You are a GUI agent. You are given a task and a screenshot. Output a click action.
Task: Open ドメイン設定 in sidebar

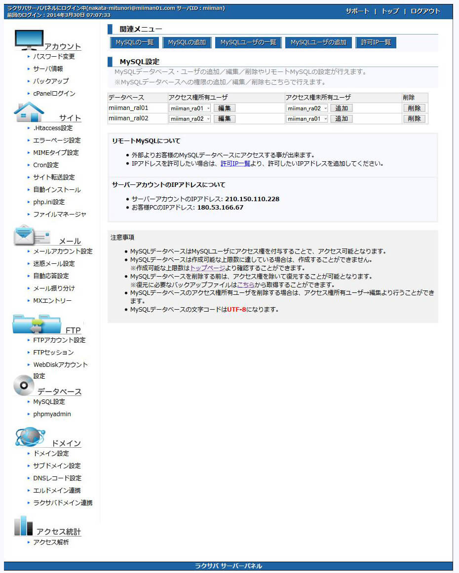click(x=51, y=454)
